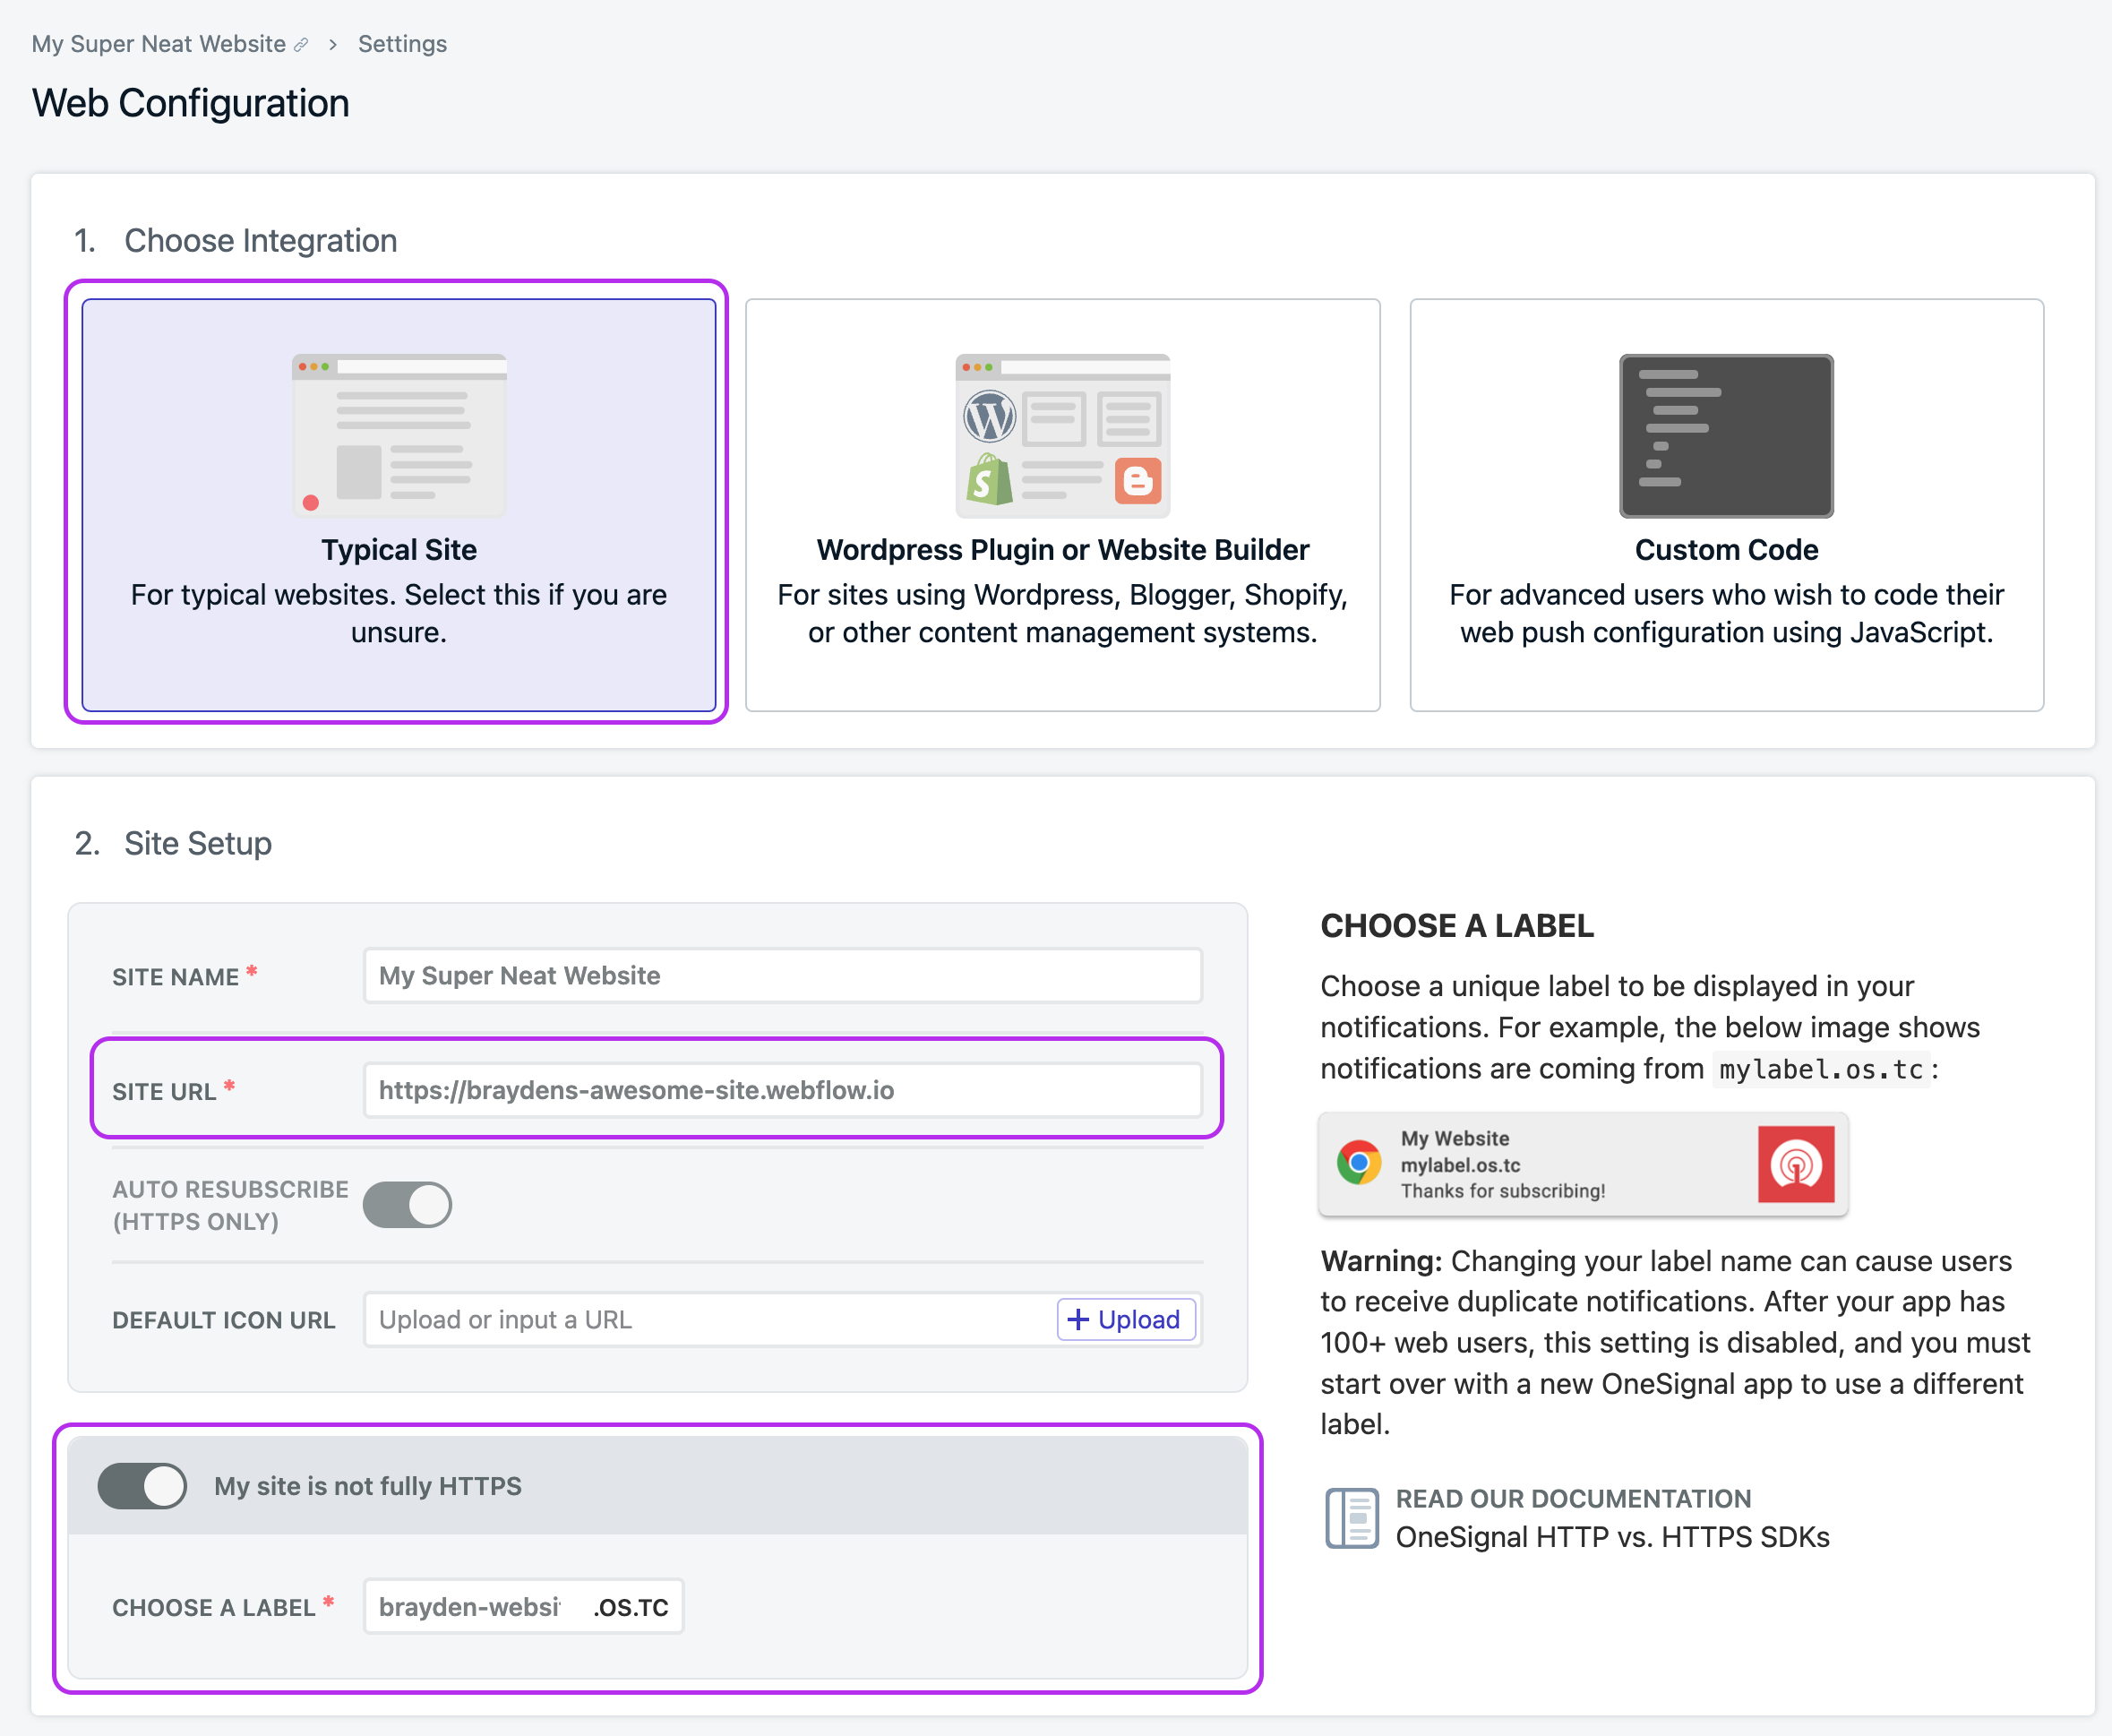Screen dimensions: 2112x1736
Task: Go to Settings breadcrumb
Action: pos(402,45)
